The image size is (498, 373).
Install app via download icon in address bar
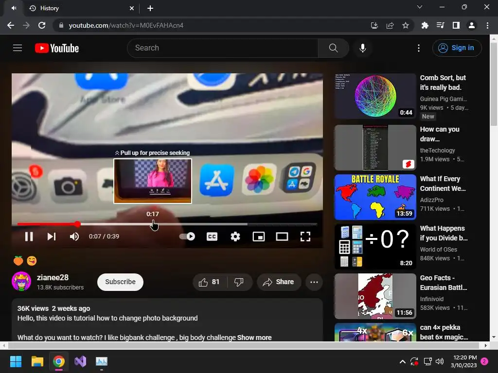pos(374,25)
